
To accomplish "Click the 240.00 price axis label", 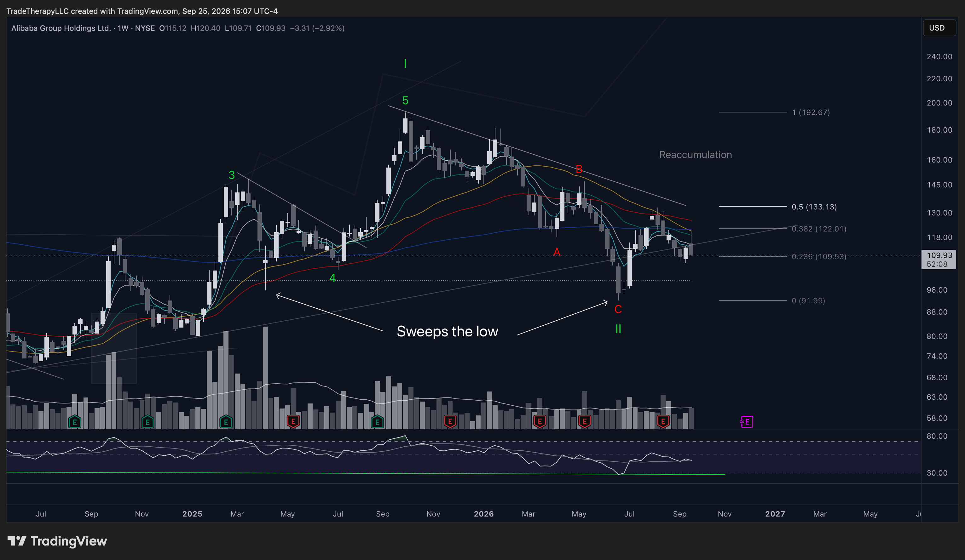I will point(939,57).
